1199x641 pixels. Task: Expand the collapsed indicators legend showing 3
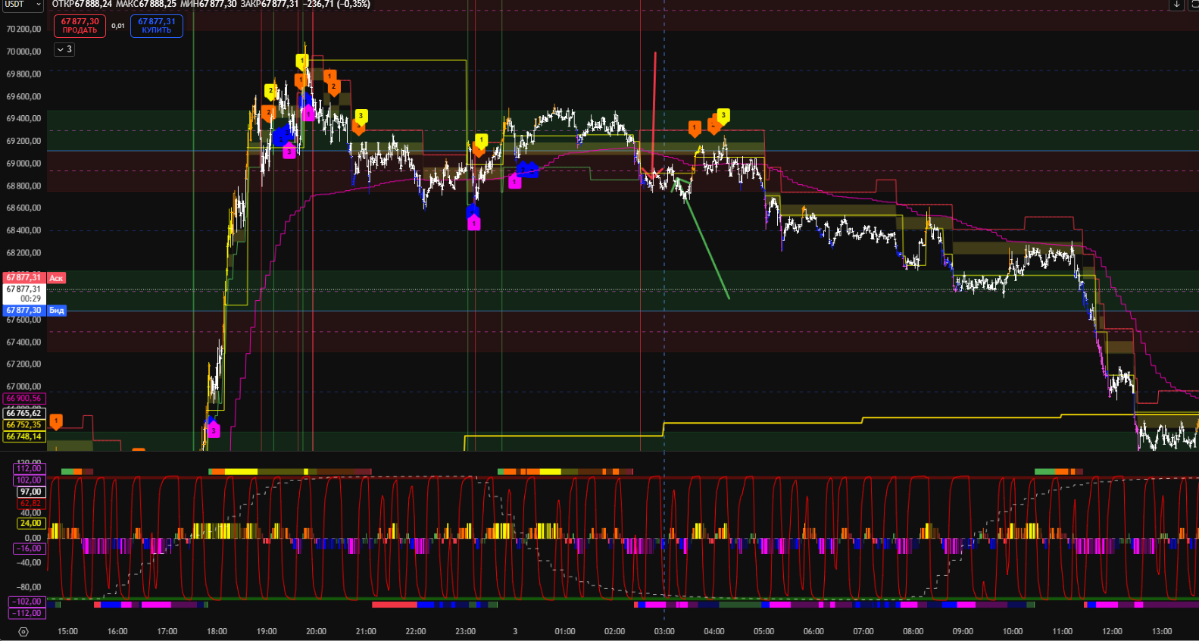64,49
